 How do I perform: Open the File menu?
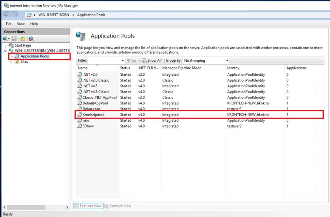click(x=9, y=24)
